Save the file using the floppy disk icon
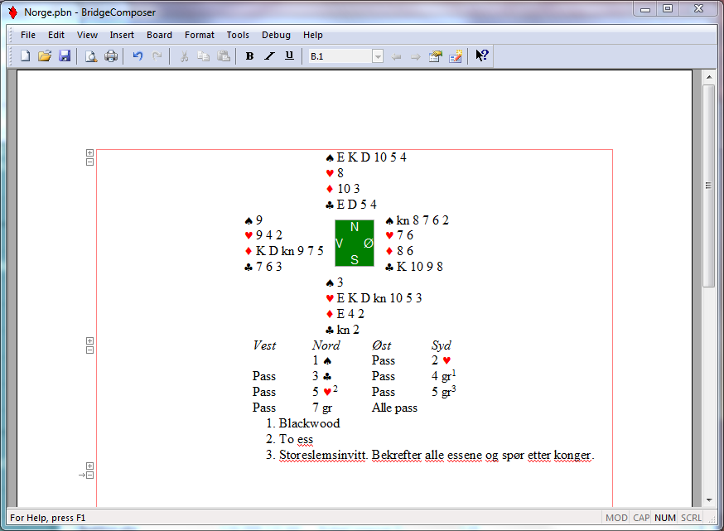 [65, 56]
